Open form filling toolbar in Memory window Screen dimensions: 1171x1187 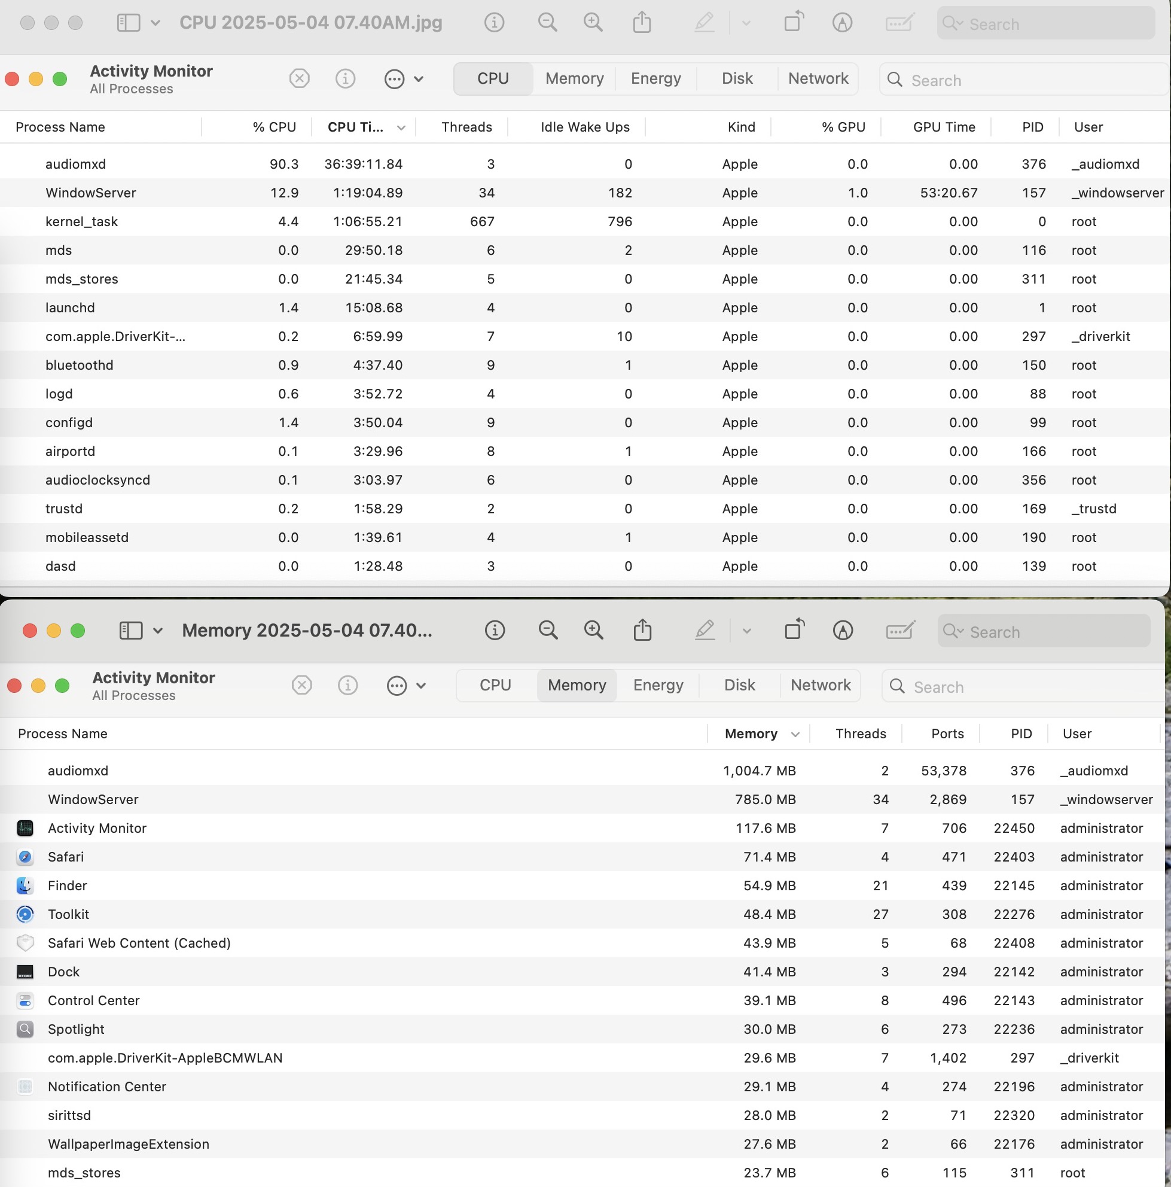pos(901,631)
